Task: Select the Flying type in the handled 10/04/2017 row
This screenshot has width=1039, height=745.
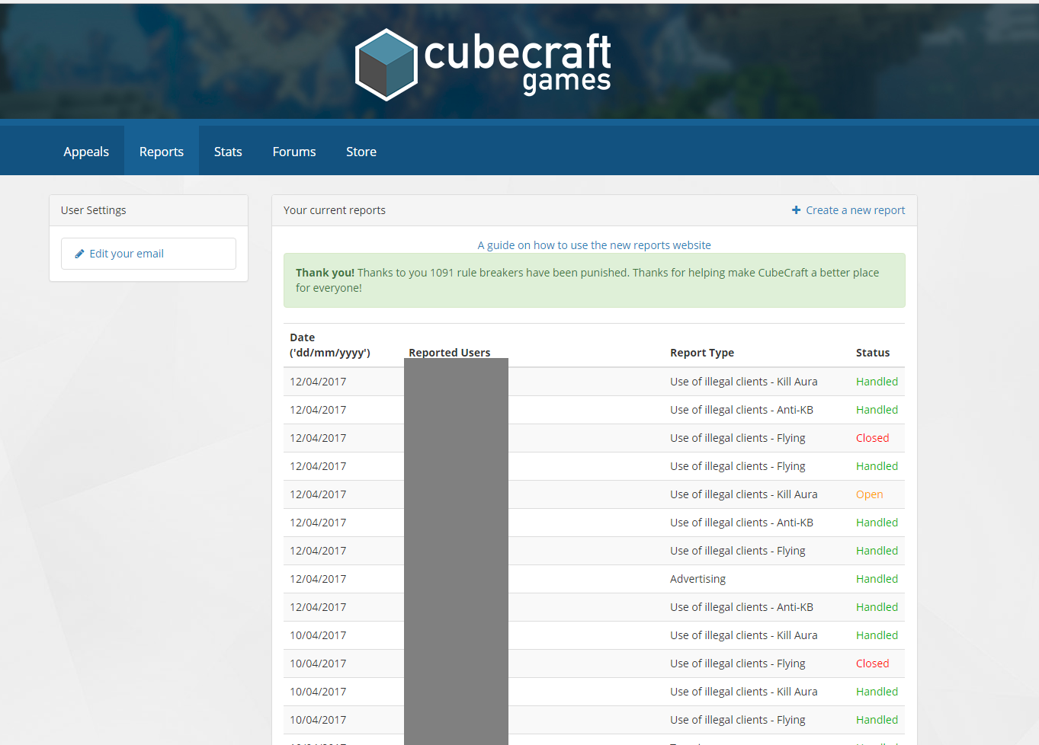Action: point(738,720)
